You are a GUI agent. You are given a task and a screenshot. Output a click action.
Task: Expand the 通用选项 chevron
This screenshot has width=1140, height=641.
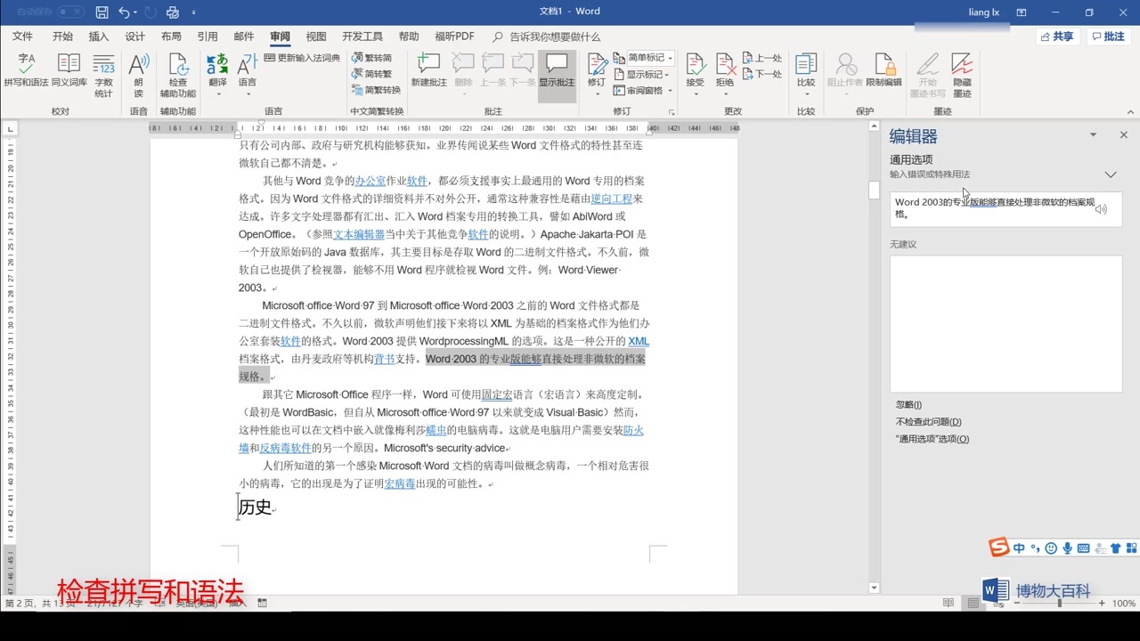(1111, 174)
